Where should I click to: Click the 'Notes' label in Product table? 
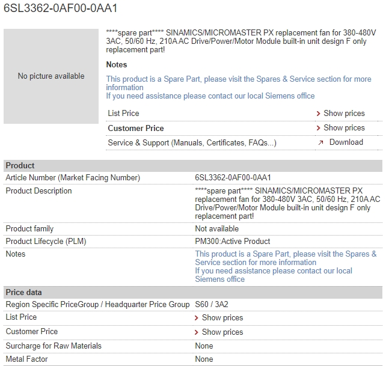[16, 254]
